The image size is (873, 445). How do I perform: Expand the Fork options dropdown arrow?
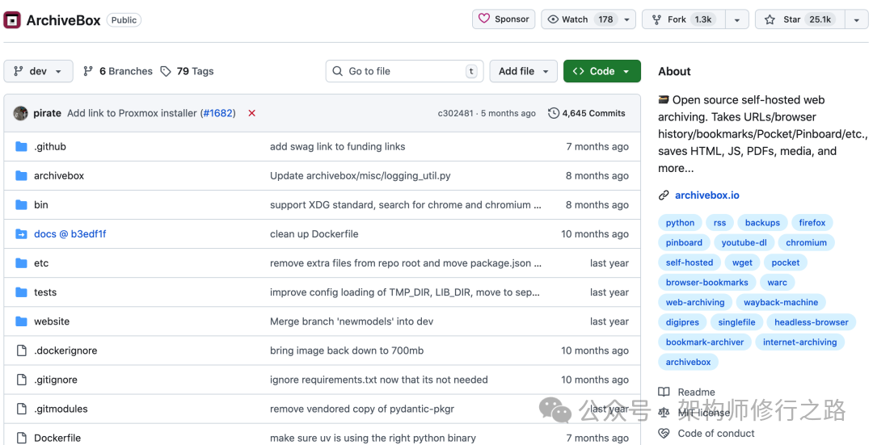pyautogui.click(x=737, y=19)
